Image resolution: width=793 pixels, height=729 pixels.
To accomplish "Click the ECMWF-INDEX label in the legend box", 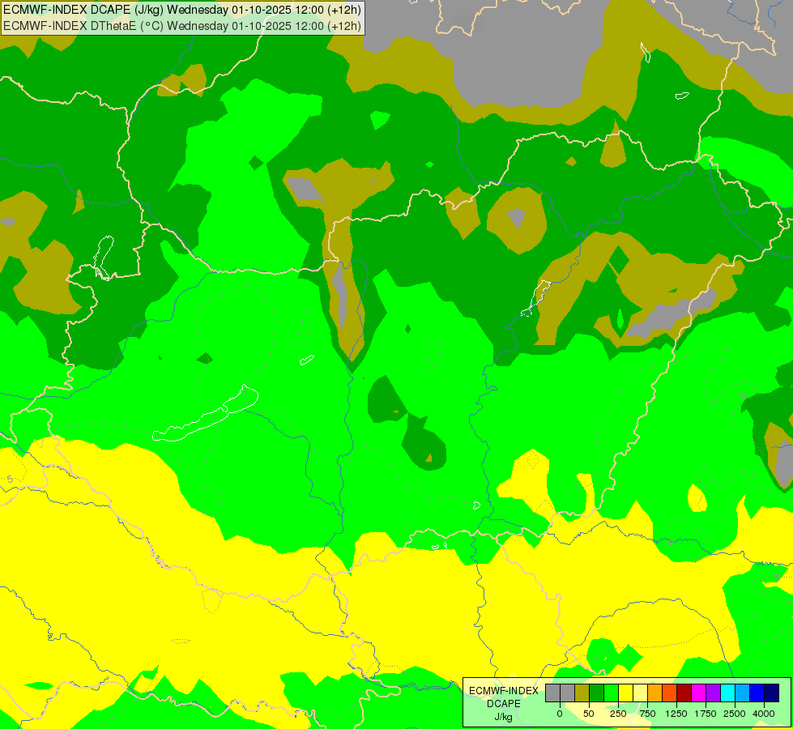I will [504, 691].
